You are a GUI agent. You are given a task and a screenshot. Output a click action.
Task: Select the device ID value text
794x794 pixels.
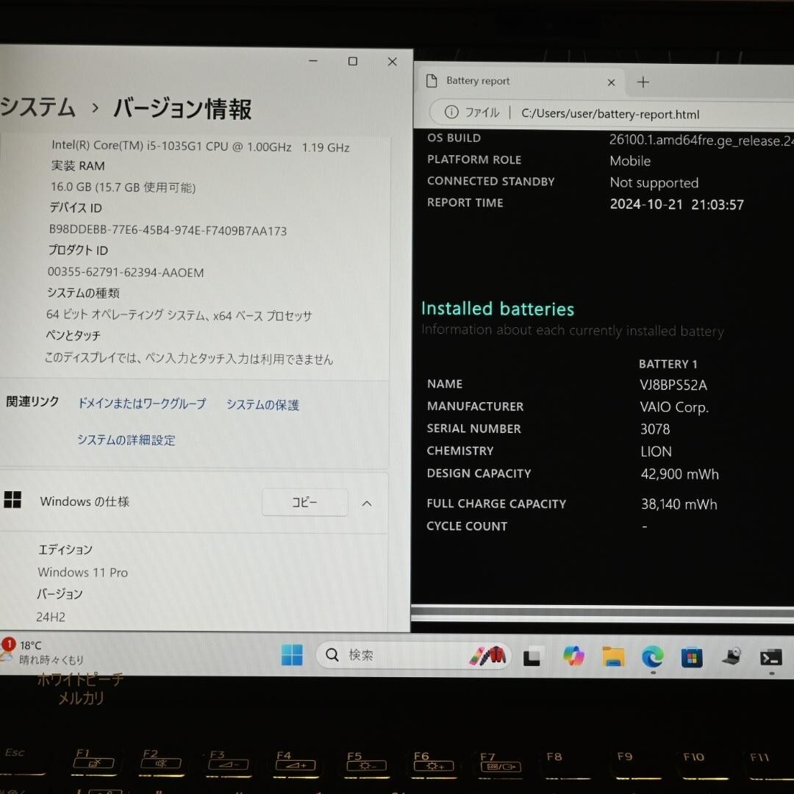click(x=168, y=230)
